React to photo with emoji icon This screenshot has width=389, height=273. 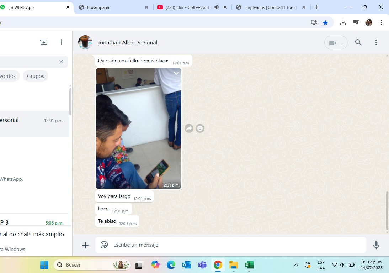(x=200, y=128)
